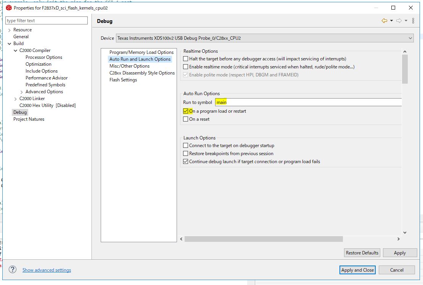Screen dimensions: 423x285
Task: Check 'Connect to the target on debugger startup'
Action: point(186,145)
